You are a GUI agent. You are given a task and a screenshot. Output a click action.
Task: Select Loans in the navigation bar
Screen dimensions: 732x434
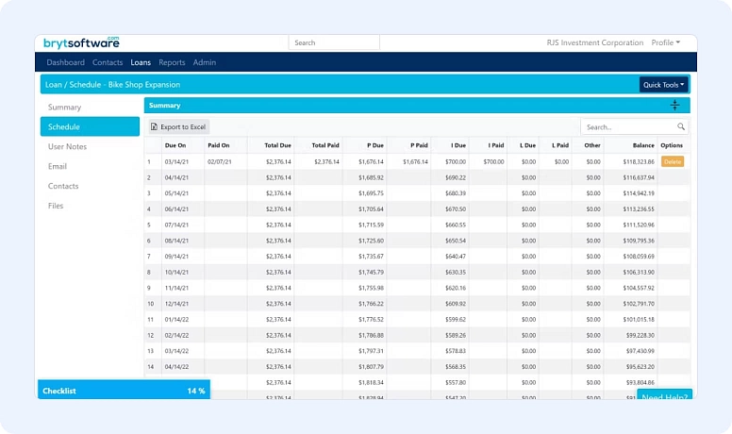[x=141, y=62]
